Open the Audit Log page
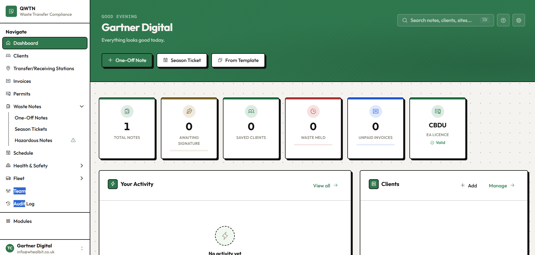 (x=45, y=204)
